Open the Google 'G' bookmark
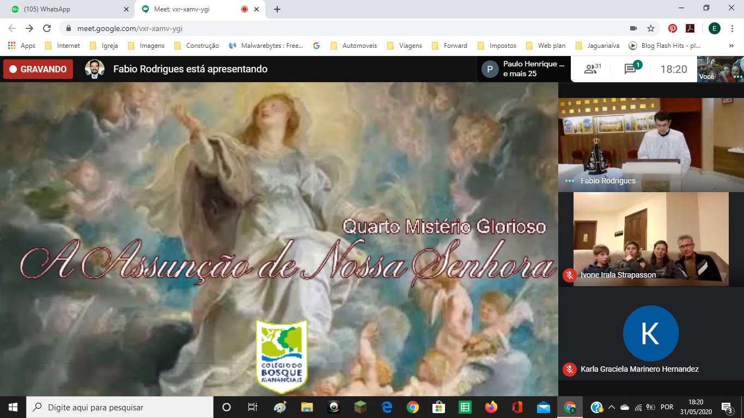The width and height of the screenshot is (744, 418). 316,46
